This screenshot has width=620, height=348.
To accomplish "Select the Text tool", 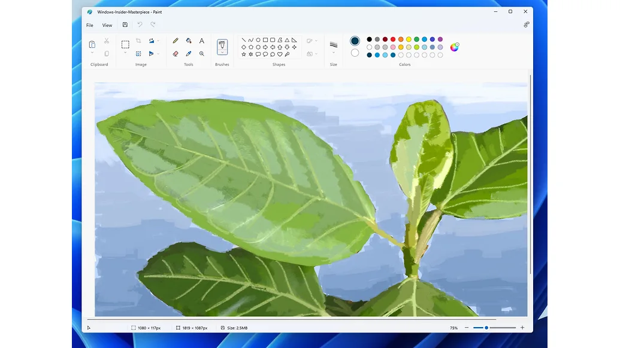I will coord(202,41).
